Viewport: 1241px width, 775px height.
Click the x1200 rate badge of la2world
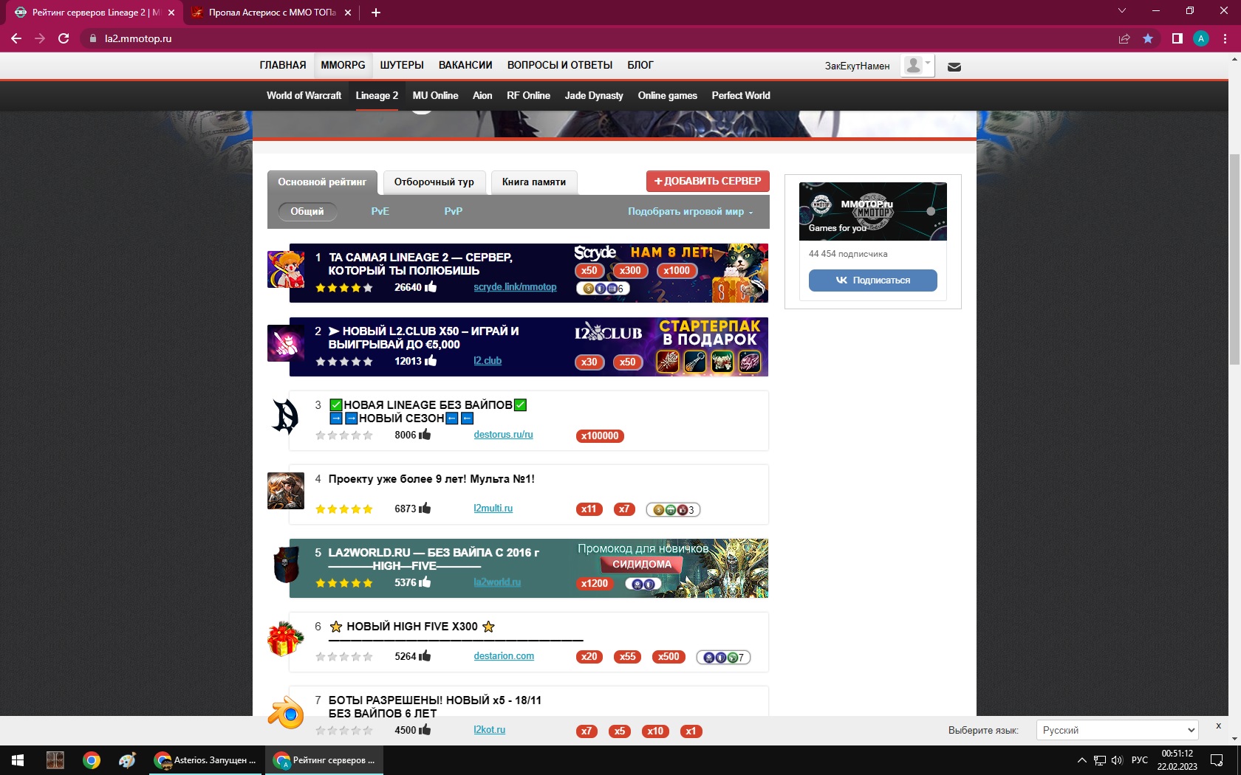(x=595, y=583)
